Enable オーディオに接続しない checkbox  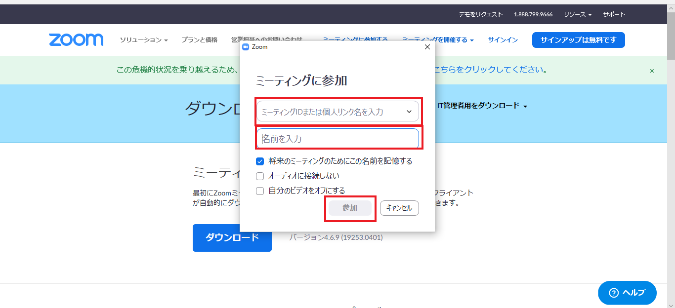coord(260,176)
